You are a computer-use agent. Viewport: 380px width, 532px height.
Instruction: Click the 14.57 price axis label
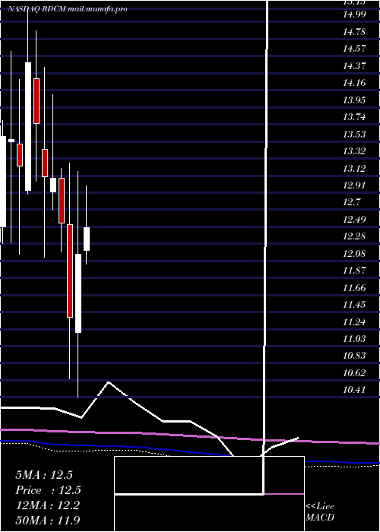point(354,49)
